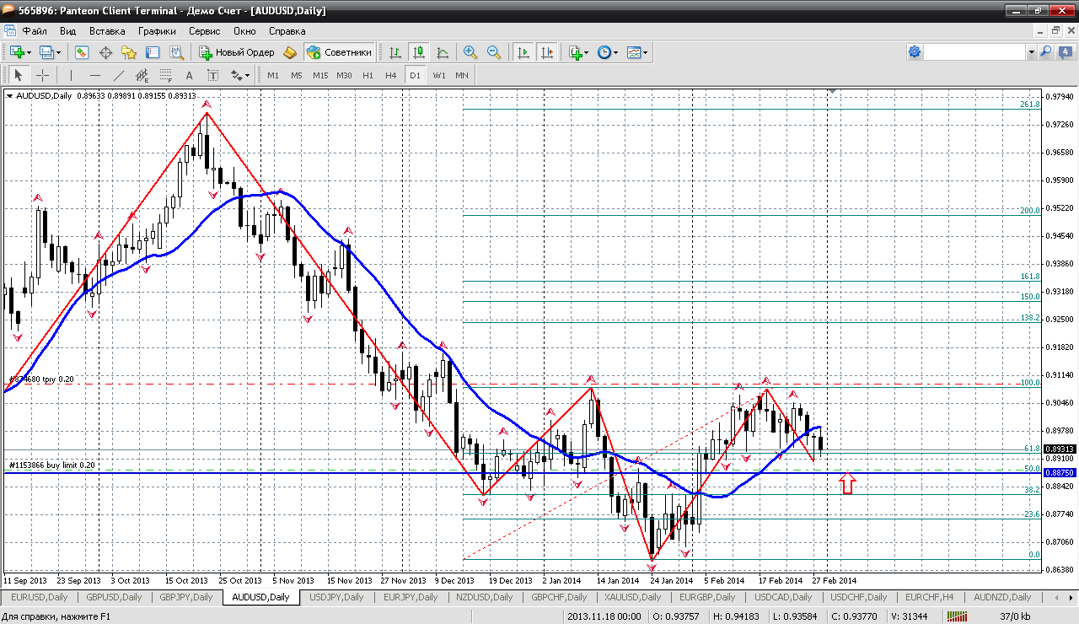The image size is (1079, 624).
Task: Pick the trendline drawing tool
Action: tap(120, 75)
